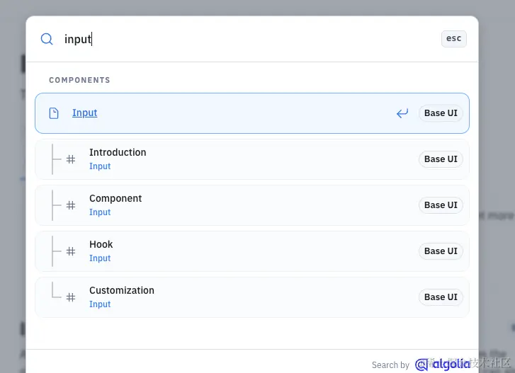Click into the search input field
Image resolution: width=515 pixels, height=373 pixels.
click(x=248, y=39)
